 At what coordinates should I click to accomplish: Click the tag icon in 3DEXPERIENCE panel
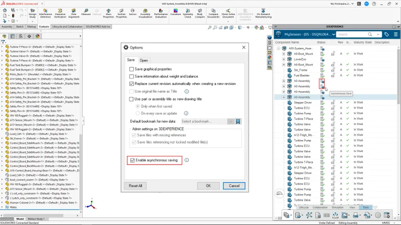tap(386, 34)
